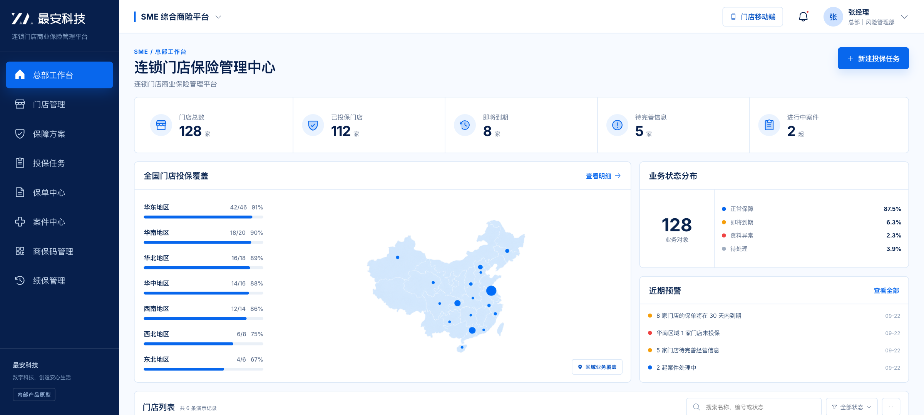The width and height of the screenshot is (924, 415).
Task: Click the 资料异常 legend entry
Action: tap(811, 236)
